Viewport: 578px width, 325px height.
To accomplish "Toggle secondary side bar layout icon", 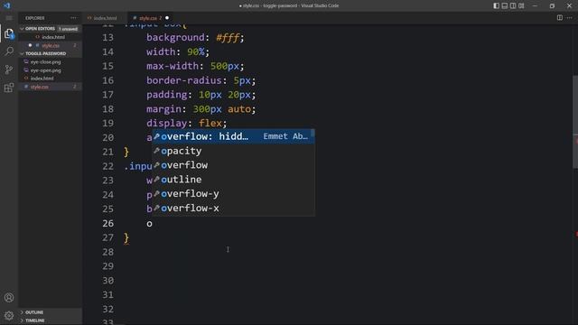I will [513, 5].
